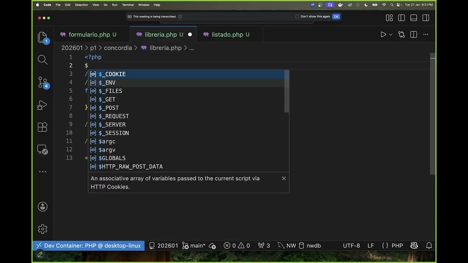Split the editor to the right

click(414, 34)
